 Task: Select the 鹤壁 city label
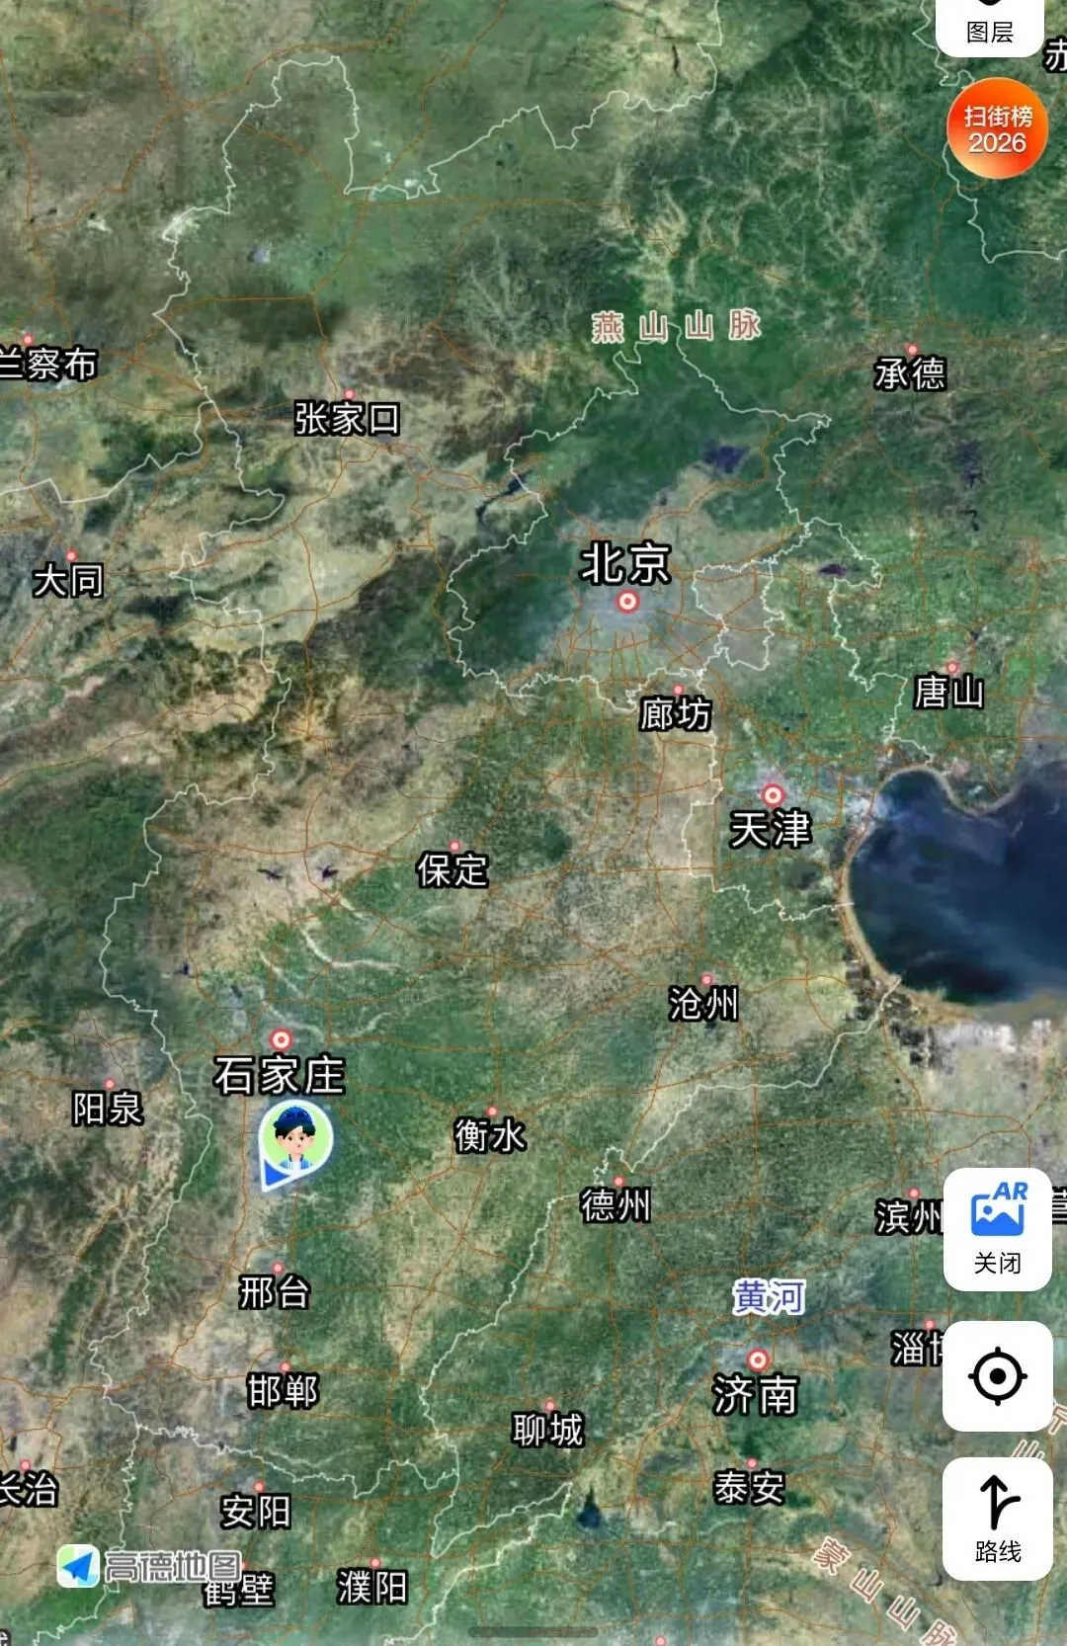[240, 1591]
